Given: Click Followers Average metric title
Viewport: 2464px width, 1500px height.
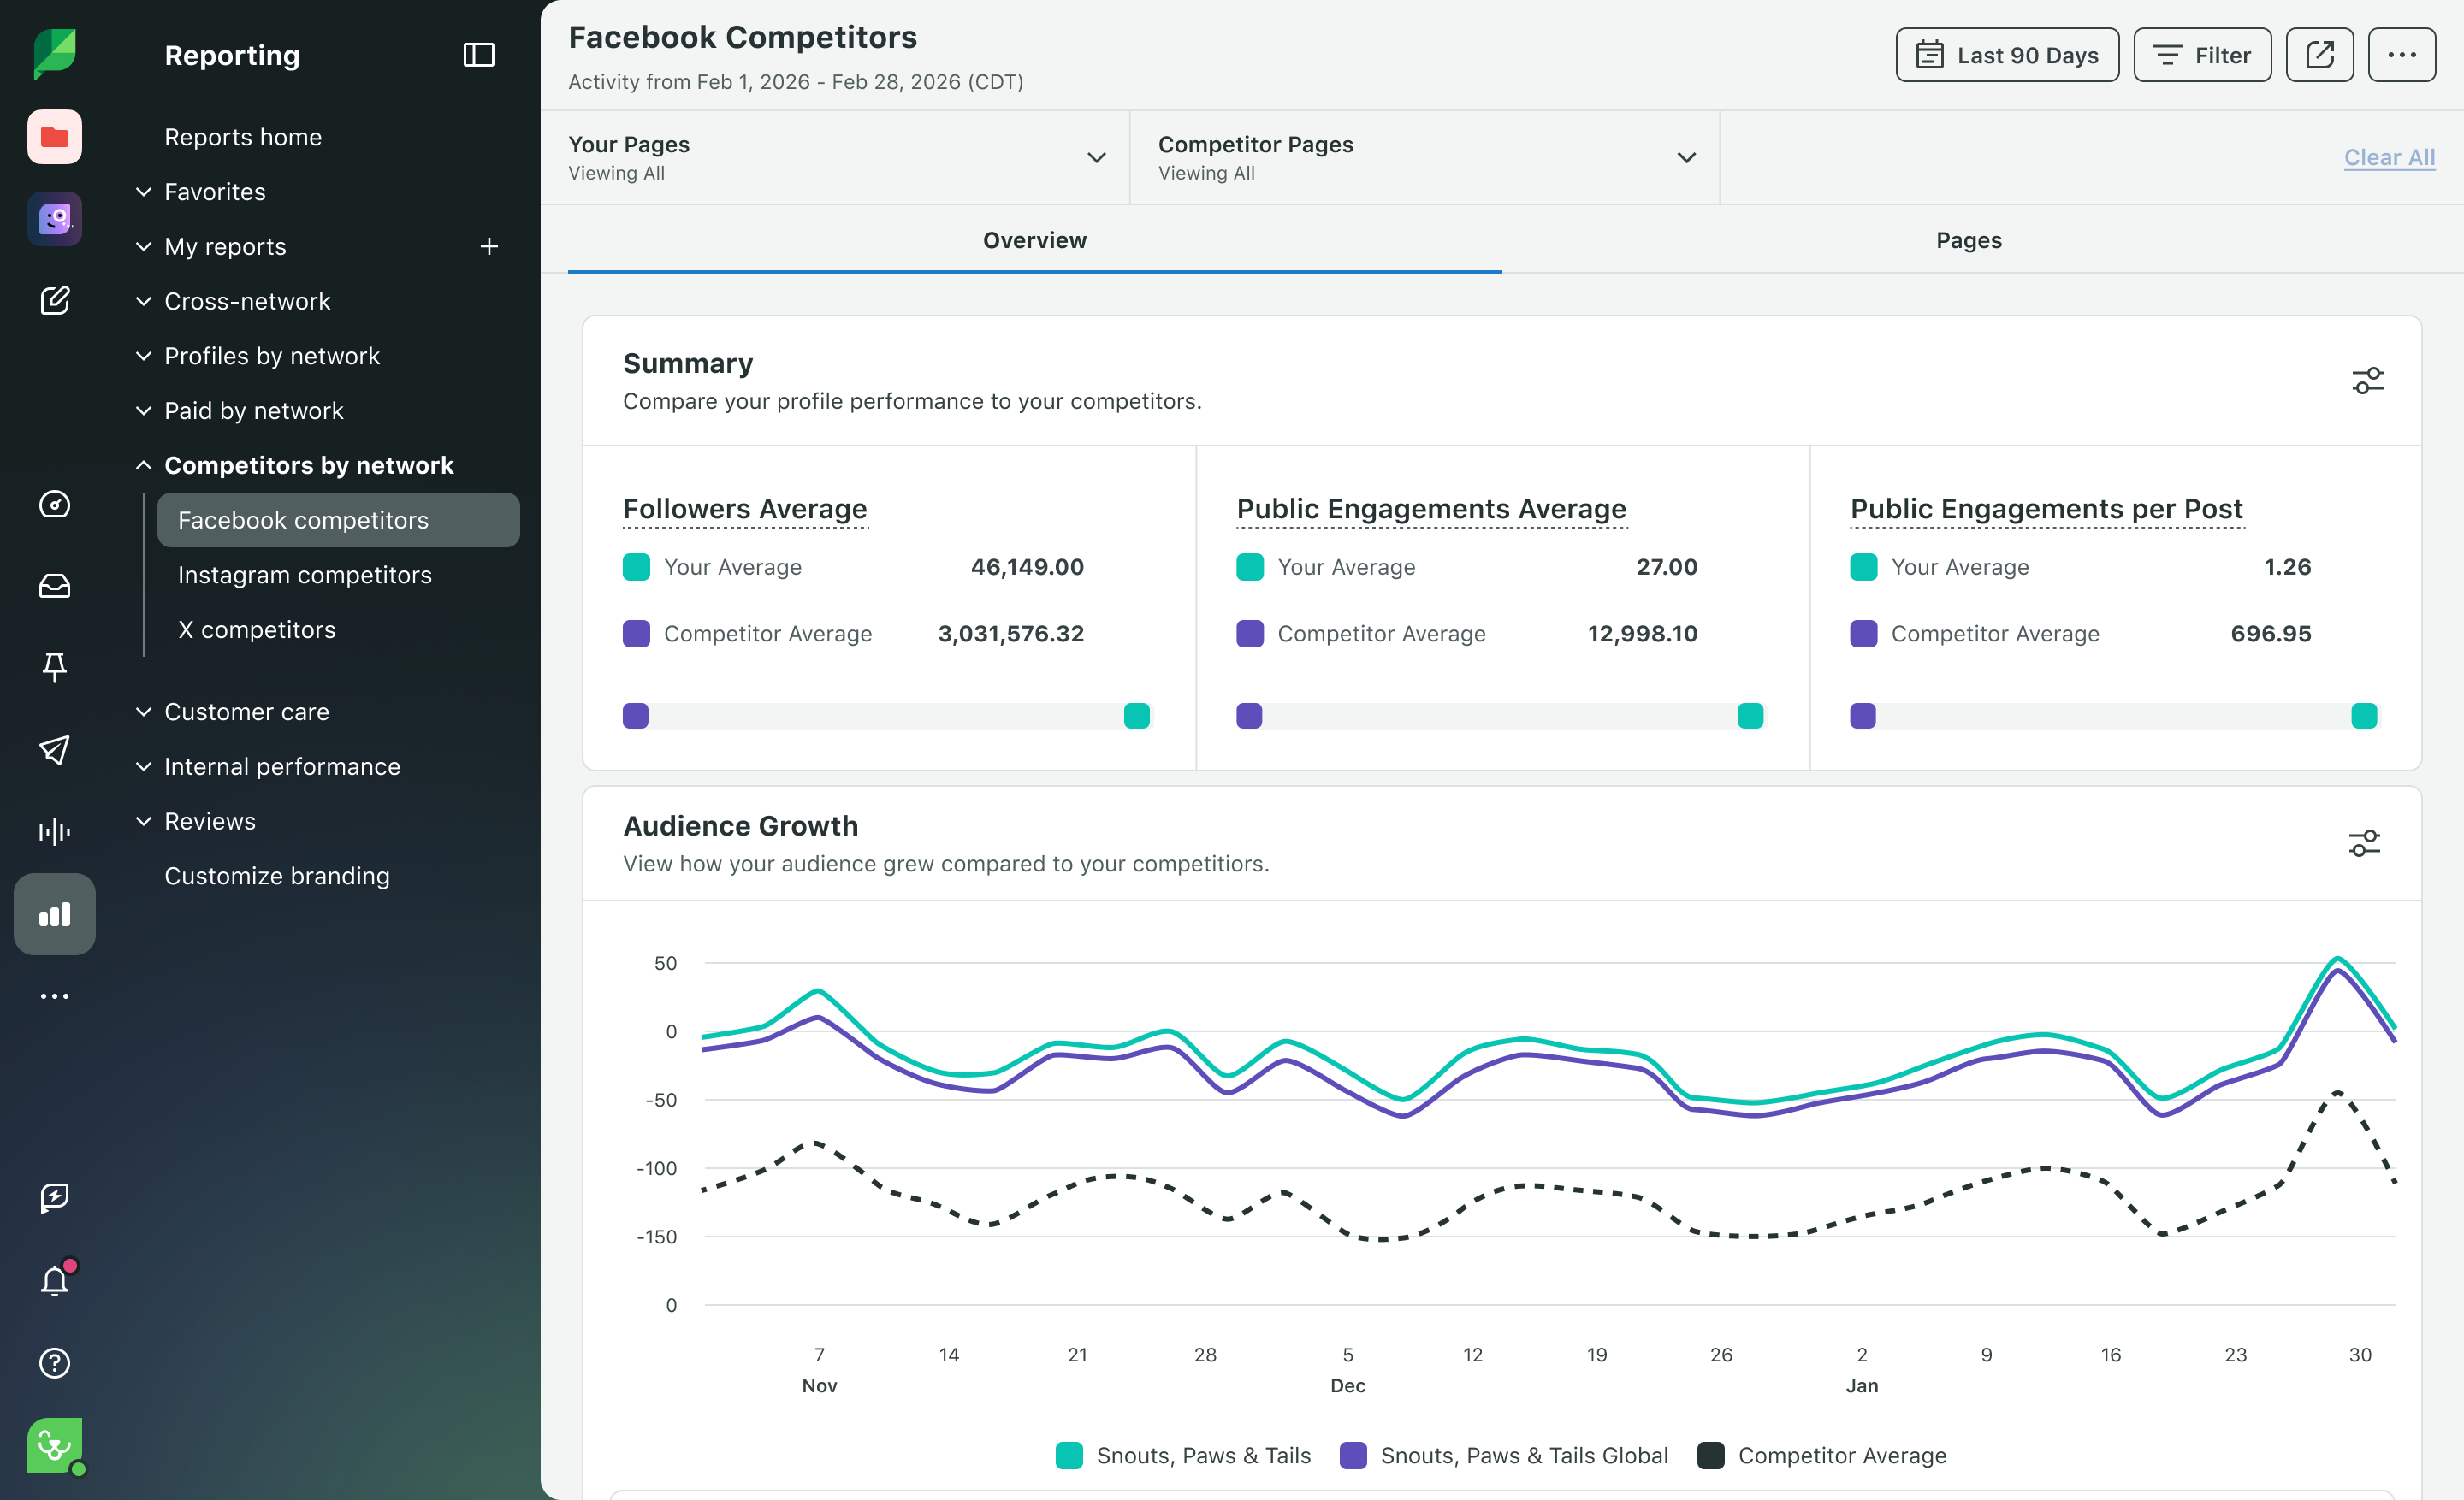Looking at the screenshot, I should point(745,509).
